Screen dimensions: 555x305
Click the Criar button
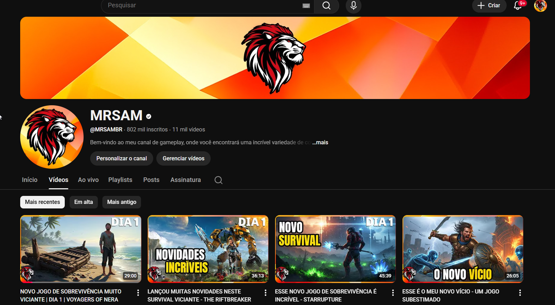(x=489, y=6)
